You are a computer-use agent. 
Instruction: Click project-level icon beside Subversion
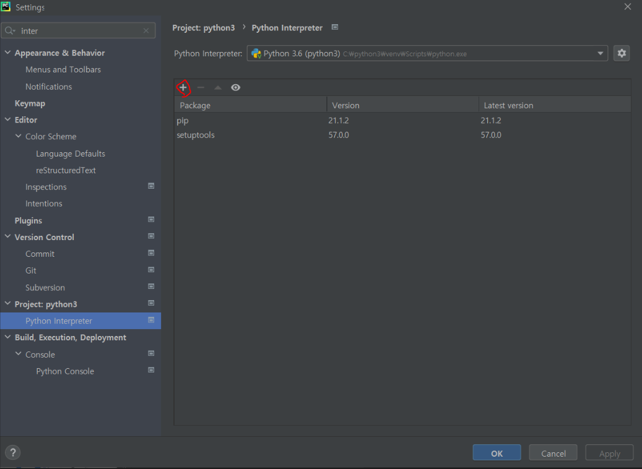click(151, 286)
